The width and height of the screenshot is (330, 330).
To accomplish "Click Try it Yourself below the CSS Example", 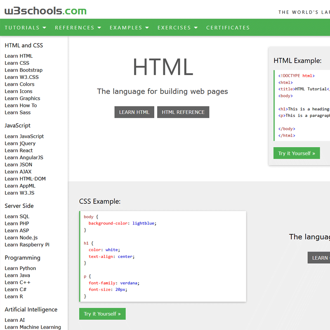I will tap(102, 313).
